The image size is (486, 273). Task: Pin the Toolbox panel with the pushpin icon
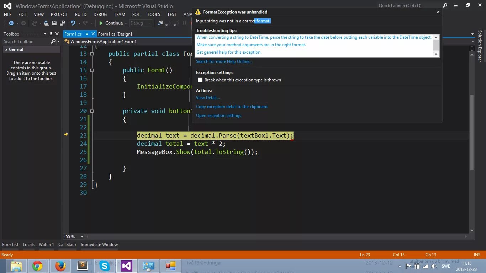tap(51, 34)
